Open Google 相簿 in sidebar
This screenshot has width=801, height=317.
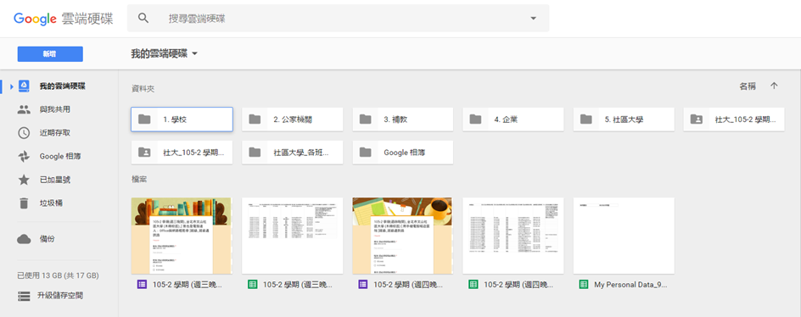click(x=60, y=156)
